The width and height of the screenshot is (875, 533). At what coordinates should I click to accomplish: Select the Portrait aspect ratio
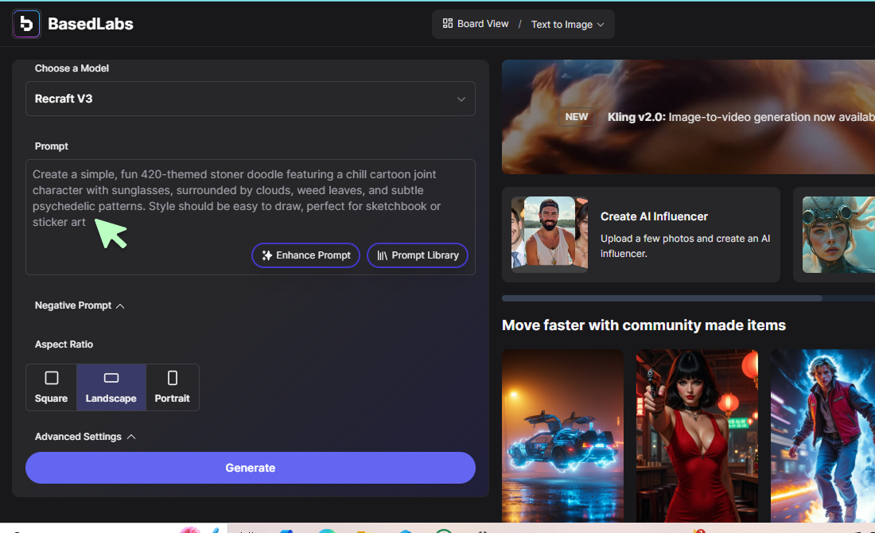(173, 387)
